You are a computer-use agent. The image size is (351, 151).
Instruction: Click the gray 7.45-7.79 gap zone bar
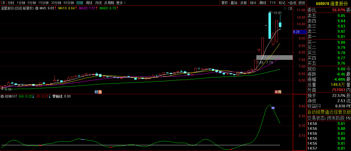pyautogui.click(x=274, y=57)
